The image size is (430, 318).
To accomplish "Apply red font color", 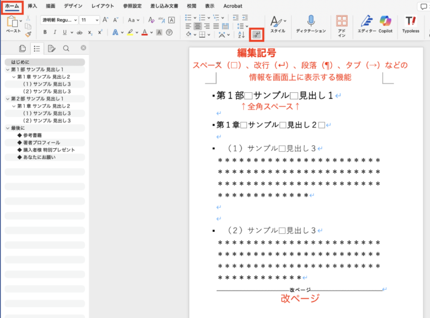I will [x=145, y=33].
